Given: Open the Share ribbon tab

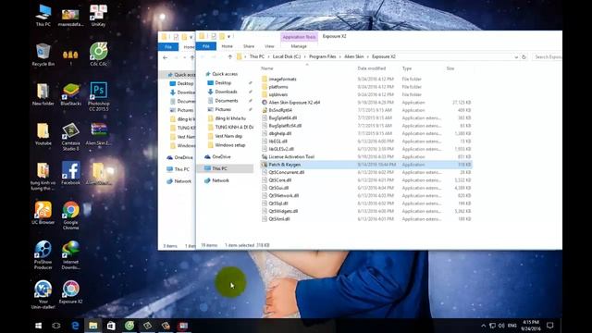Looking at the screenshot, I should (x=249, y=46).
